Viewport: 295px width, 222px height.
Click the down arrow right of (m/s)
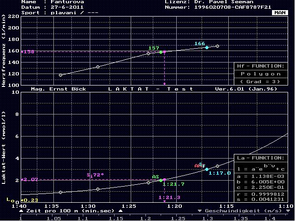[288, 211]
